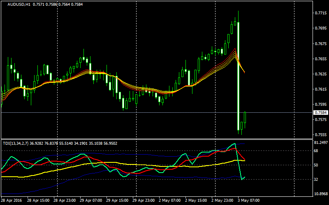Click the 29 Apr 15:00 time label
Image resolution: width=329 pixels, height=205 pixels.
point(117,201)
